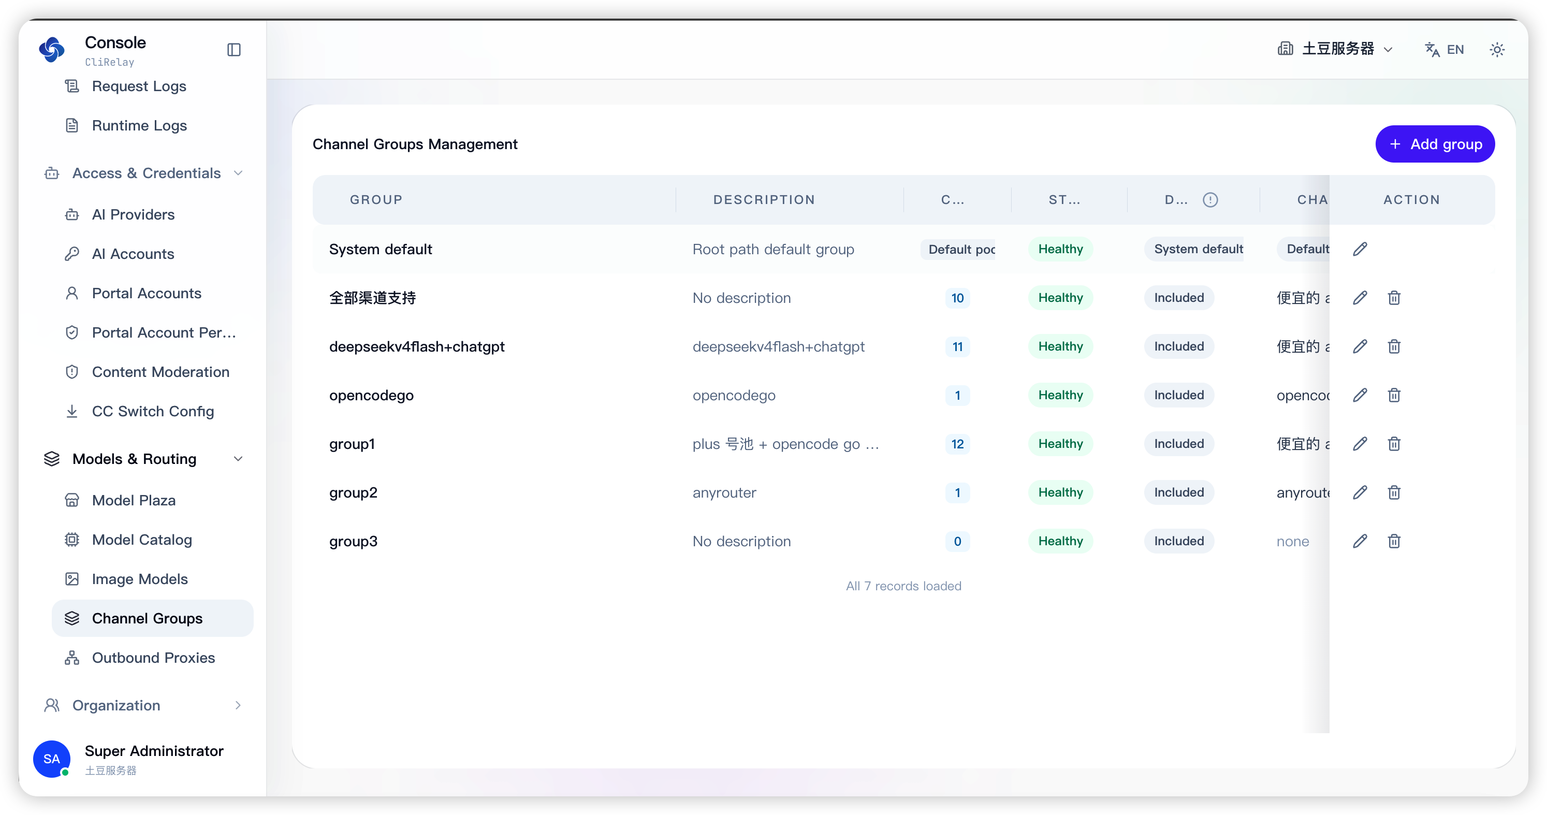Select the System default group name

pos(380,249)
